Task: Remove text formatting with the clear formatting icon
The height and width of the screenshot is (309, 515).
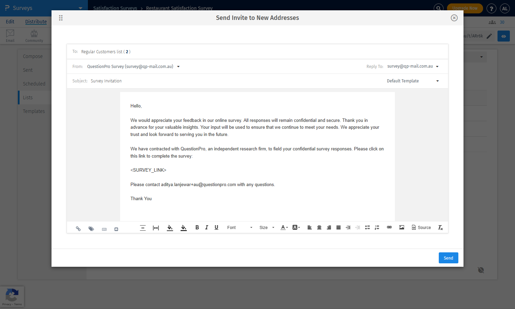Action: [440, 227]
